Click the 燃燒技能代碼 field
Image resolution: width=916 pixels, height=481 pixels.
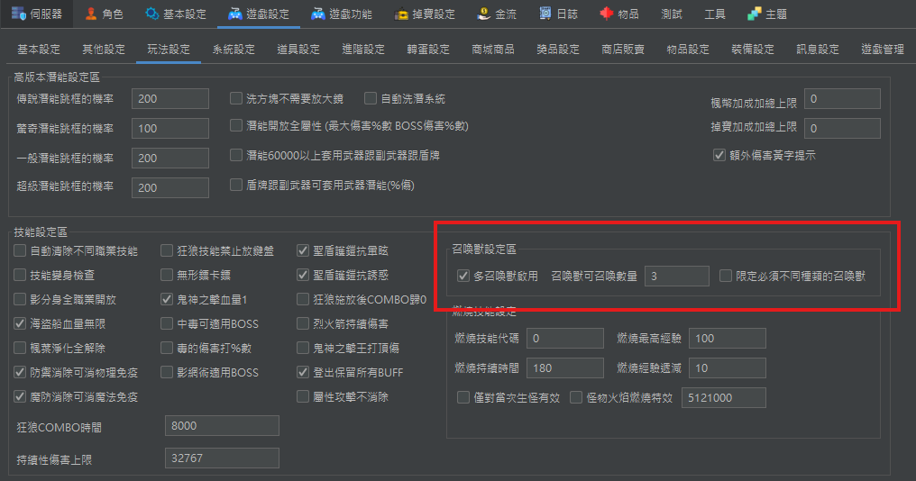point(565,339)
